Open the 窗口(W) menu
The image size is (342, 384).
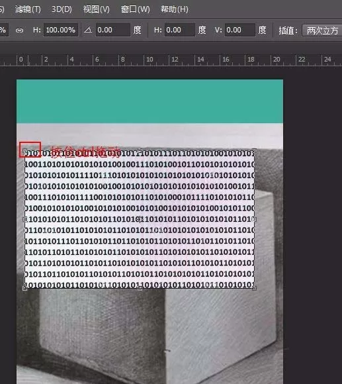(135, 9)
